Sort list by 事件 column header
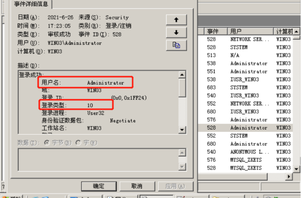This screenshot has width=301, height=198. [x=213, y=31]
